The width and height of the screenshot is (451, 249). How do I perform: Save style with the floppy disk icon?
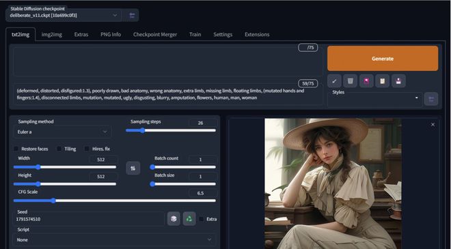click(398, 81)
